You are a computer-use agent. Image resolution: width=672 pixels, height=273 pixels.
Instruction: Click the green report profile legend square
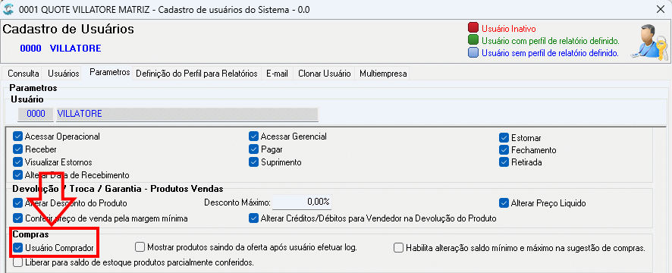click(473, 41)
